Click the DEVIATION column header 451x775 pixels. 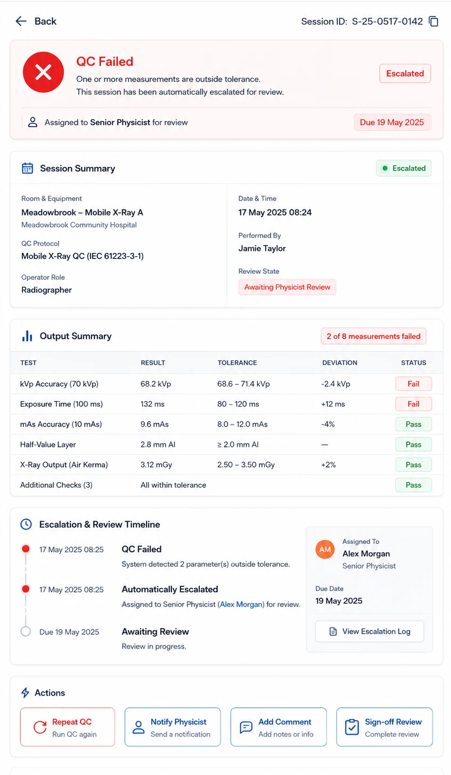[x=340, y=363]
